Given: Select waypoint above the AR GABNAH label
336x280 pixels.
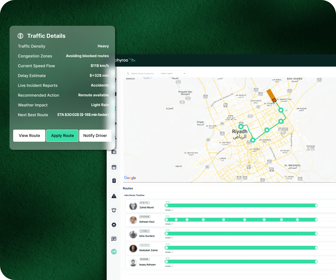Looking at the screenshot, I should (x=267, y=130).
